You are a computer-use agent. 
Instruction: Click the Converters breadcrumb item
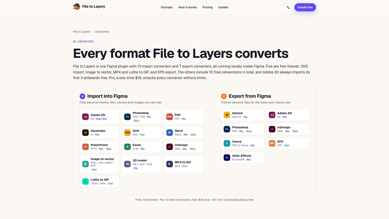pyautogui.click(x=102, y=32)
